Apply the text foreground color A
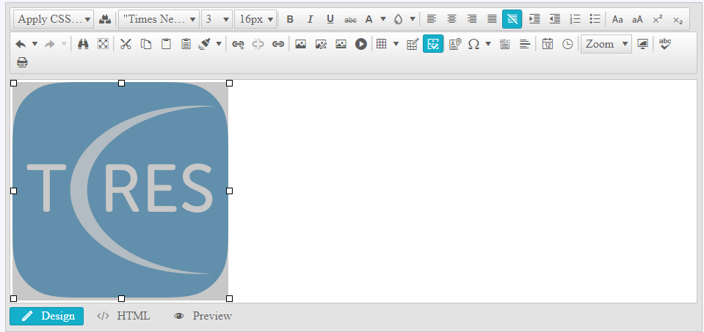 [x=369, y=19]
